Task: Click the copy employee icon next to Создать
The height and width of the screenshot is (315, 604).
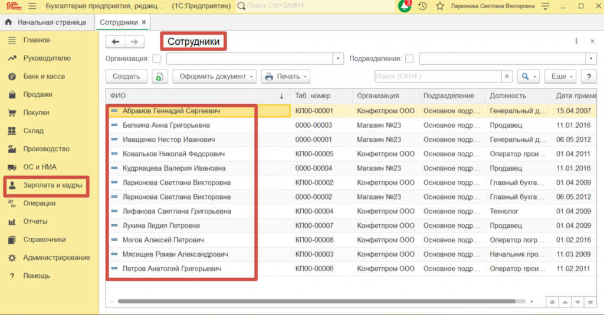Action: tap(159, 77)
